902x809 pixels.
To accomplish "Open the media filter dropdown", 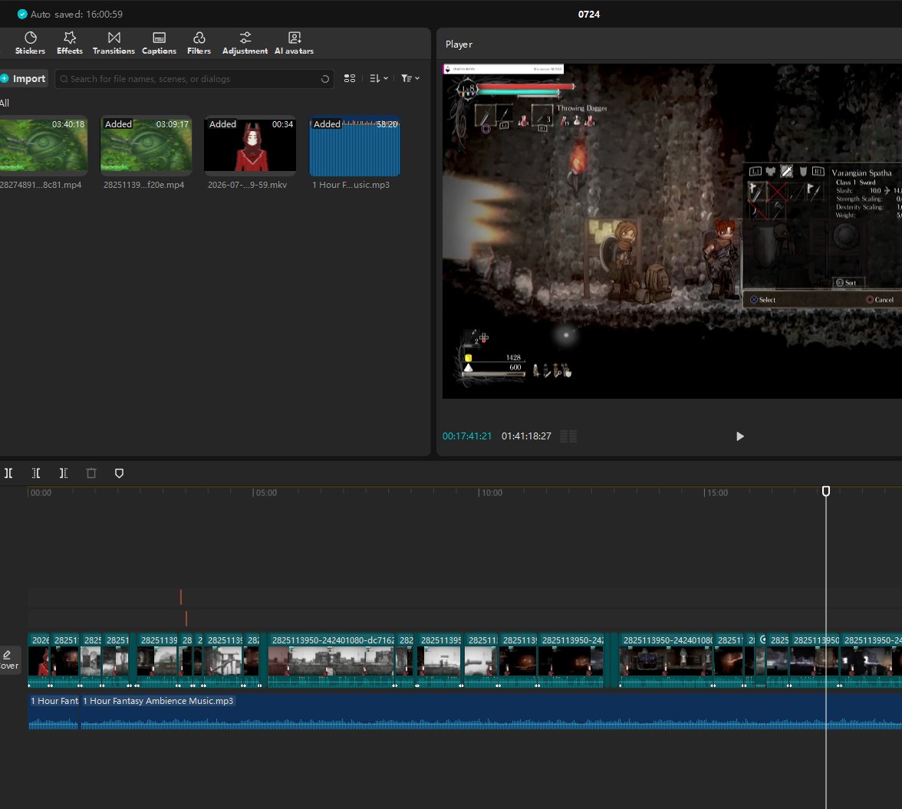I will click(x=410, y=78).
